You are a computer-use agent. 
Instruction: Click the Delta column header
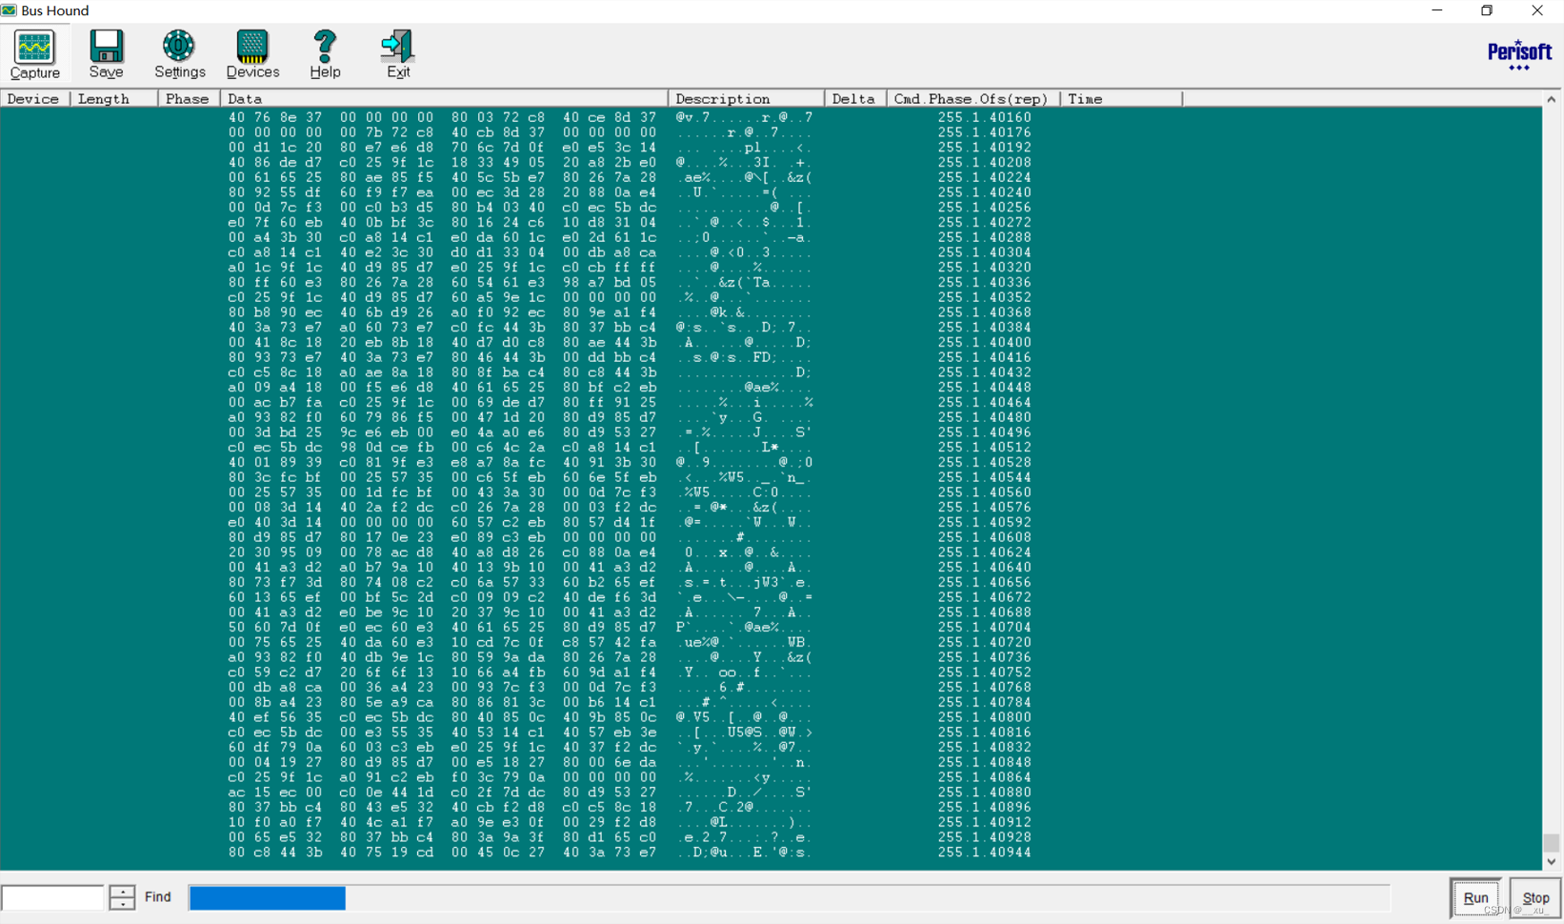click(x=855, y=99)
